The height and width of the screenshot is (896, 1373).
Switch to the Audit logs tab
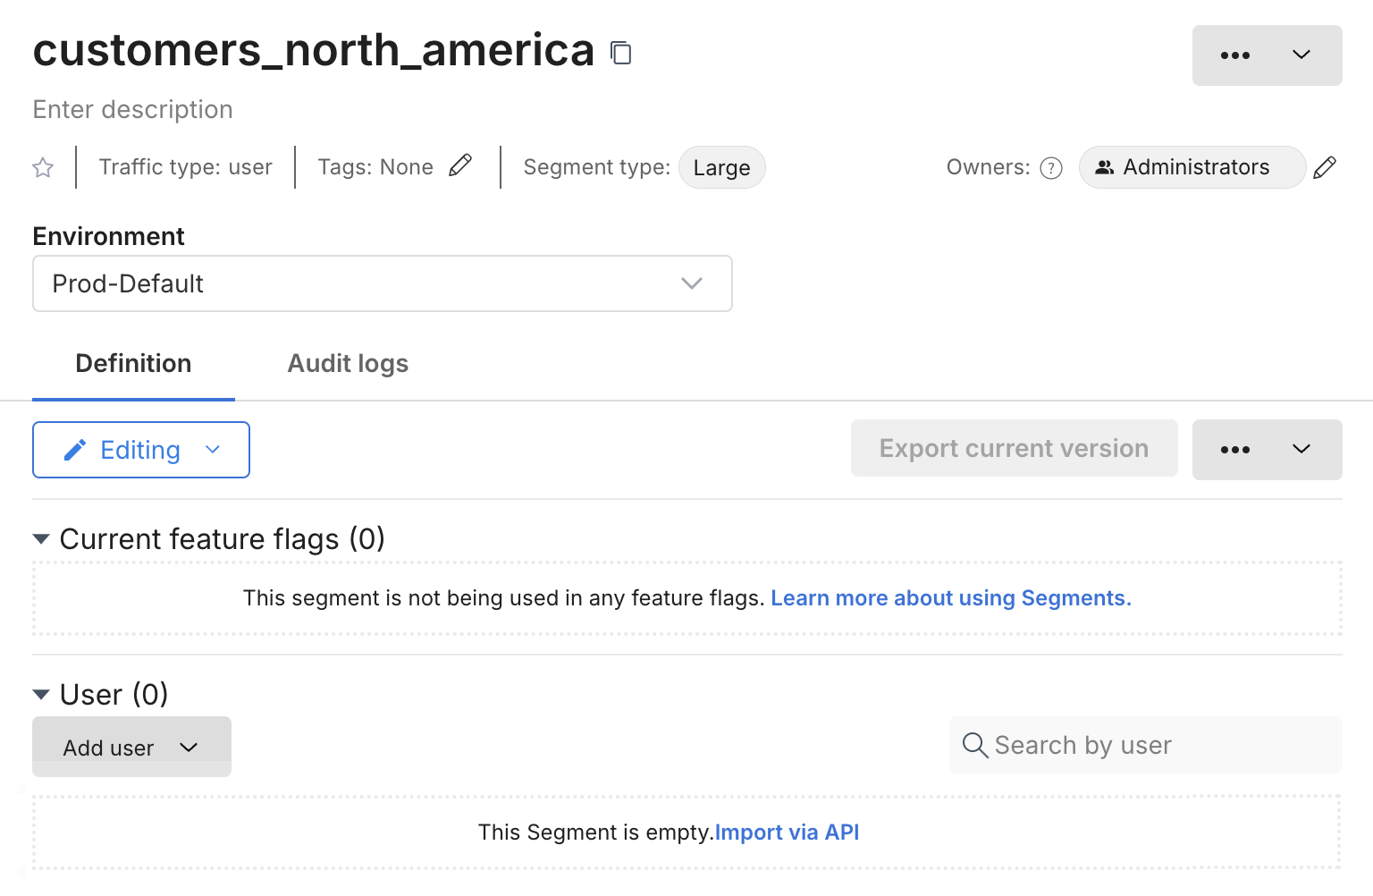tap(348, 363)
